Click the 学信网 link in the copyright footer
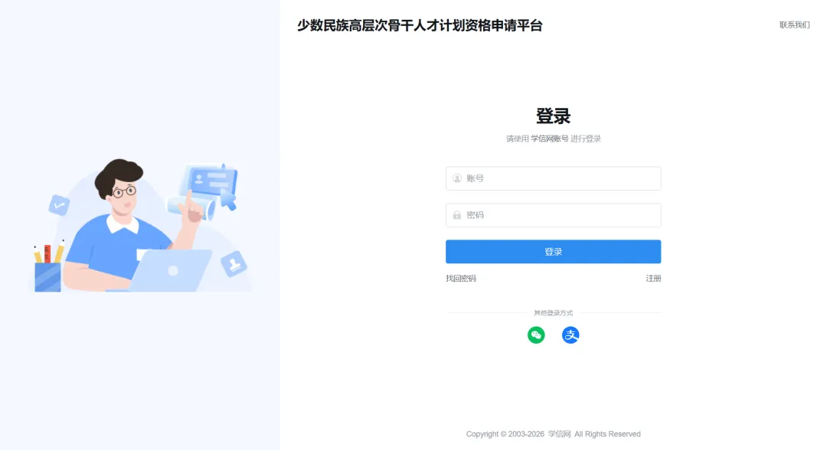This screenshot has height=450, width=827. click(x=559, y=434)
